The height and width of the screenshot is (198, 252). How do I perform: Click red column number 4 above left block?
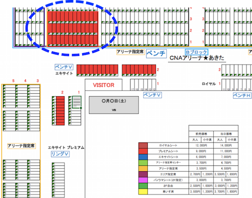click(25, 81)
